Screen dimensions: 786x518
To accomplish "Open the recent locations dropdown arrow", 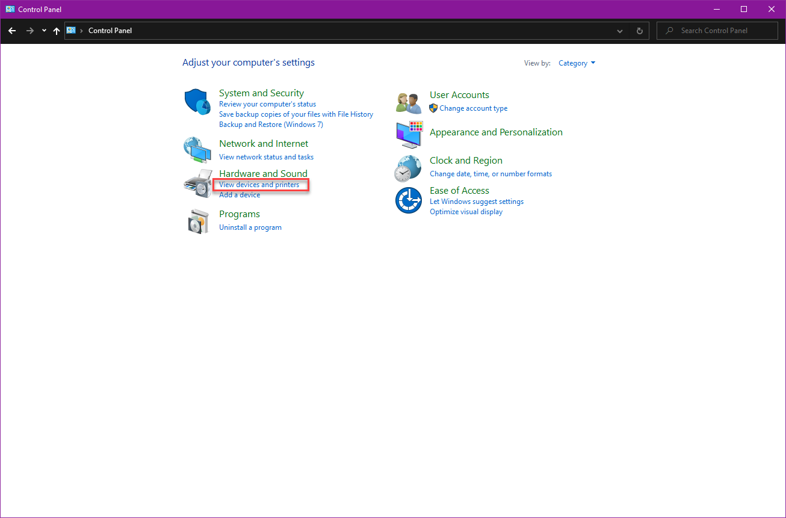I will point(44,31).
